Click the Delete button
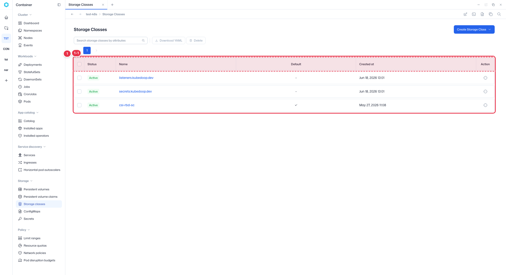Image resolution: width=506 pixels, height=275 pixels. pos(196,40)
